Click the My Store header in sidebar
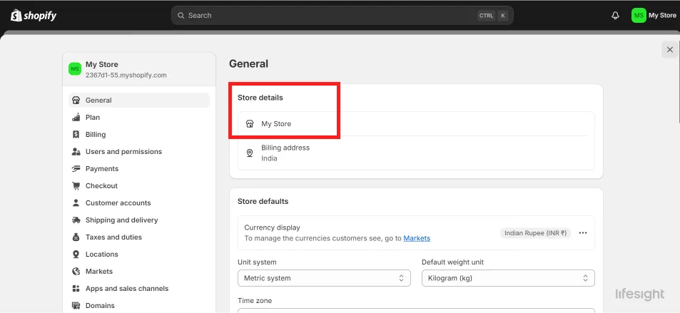The height and width of the screenshot is (313, 680). pos(139,69)
